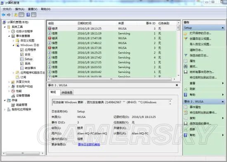Click error icon of 16:37:36 event
Image resolution: width=227 pixels, height=162 pixels.
[x=50, y=48]
